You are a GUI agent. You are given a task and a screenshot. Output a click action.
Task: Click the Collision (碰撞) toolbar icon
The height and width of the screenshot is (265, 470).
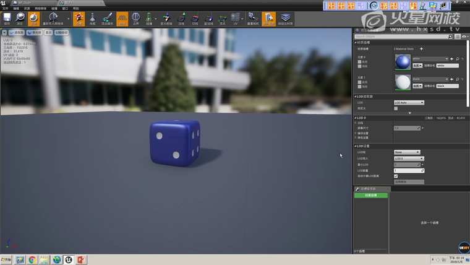pyautogui.click(x=149, y=19)
